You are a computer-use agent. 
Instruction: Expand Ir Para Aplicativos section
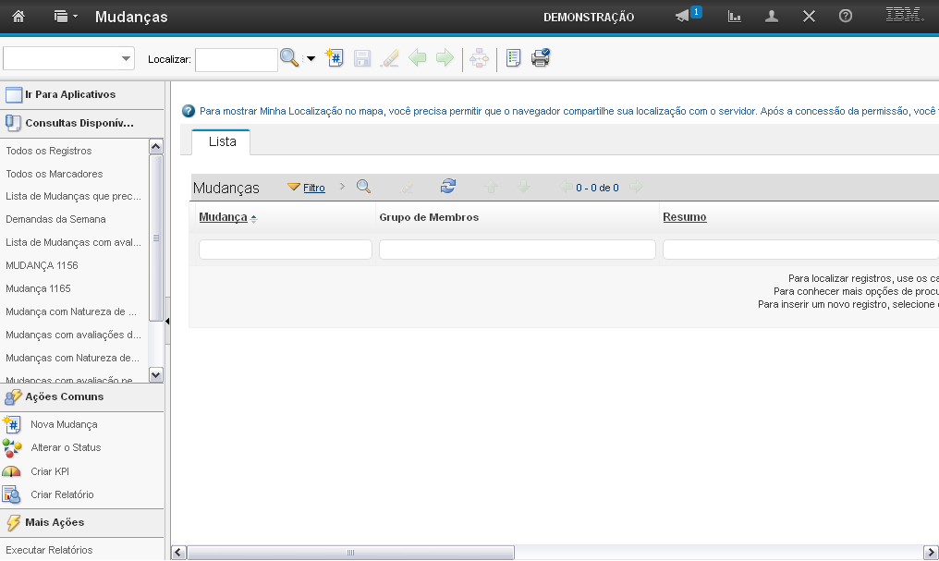click(x=70, y=94)
